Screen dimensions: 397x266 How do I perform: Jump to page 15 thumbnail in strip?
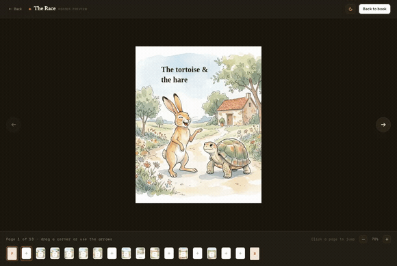(x=212, y=253)
